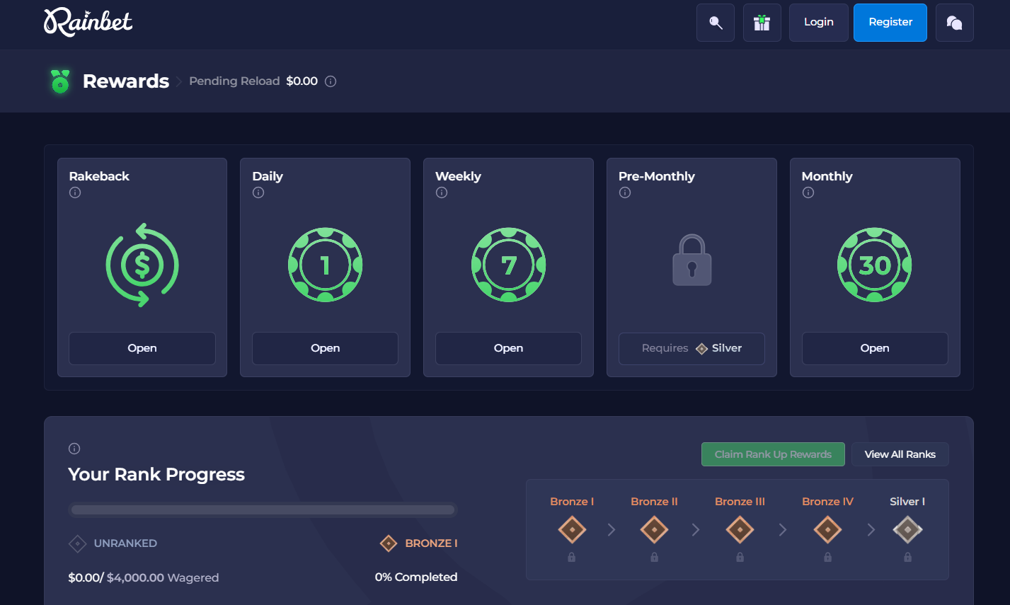Click the chevron before Silver I
Screen dimensions: 1010x605
[x=871, y=529]
